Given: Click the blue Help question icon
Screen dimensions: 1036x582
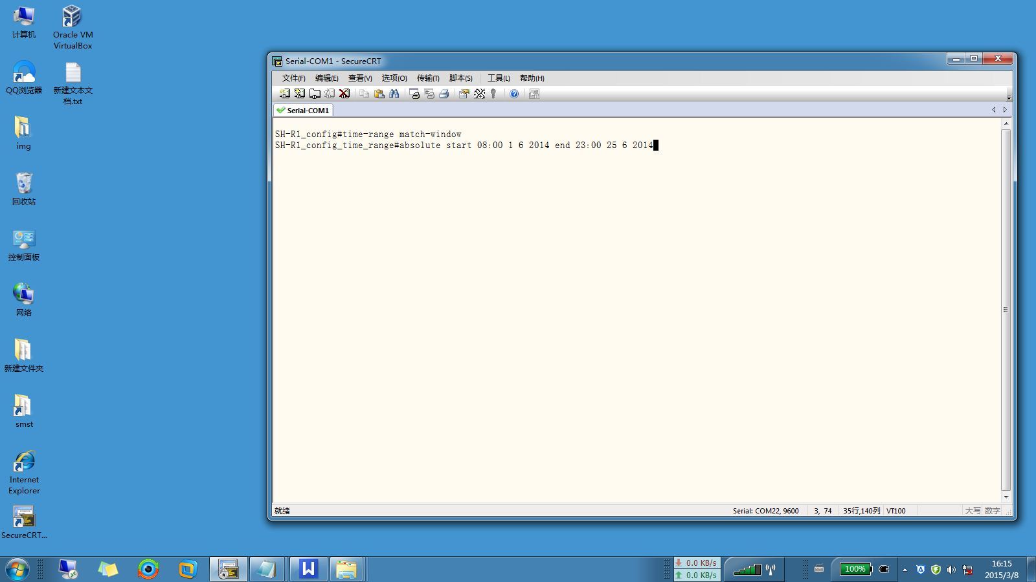Looking at the screenshot, I should [514, 94].
